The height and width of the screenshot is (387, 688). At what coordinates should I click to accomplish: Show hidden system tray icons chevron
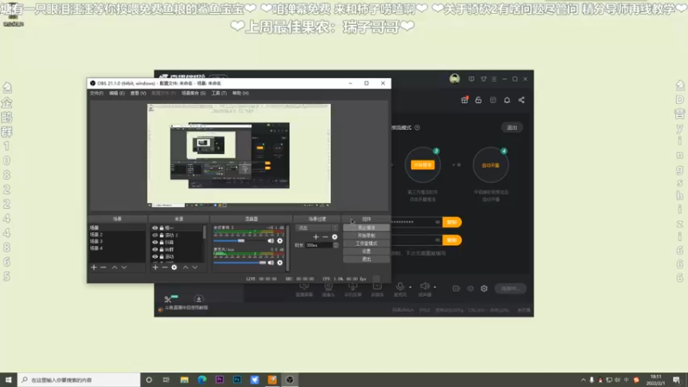pos(583,380)
